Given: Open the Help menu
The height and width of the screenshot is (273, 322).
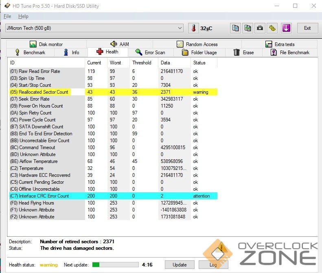Looking at the screenshot, I should [x=23, y=16].
